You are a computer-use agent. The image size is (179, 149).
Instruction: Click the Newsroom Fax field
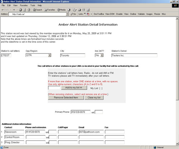(x=115, y=132)
